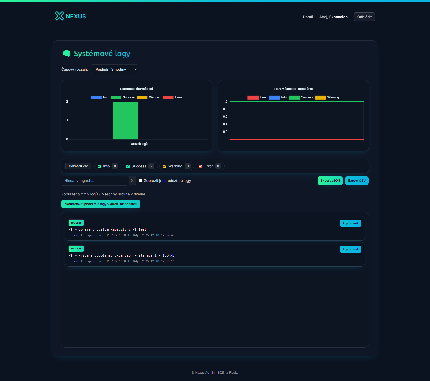
Task: Focus the Hledat v logách search field
Action: point(94,181)
